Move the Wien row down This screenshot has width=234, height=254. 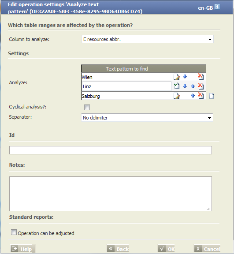coord(185,76)
